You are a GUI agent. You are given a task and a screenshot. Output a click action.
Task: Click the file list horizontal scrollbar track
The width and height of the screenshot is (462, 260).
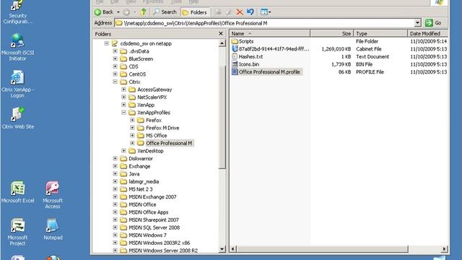[424, 249]
